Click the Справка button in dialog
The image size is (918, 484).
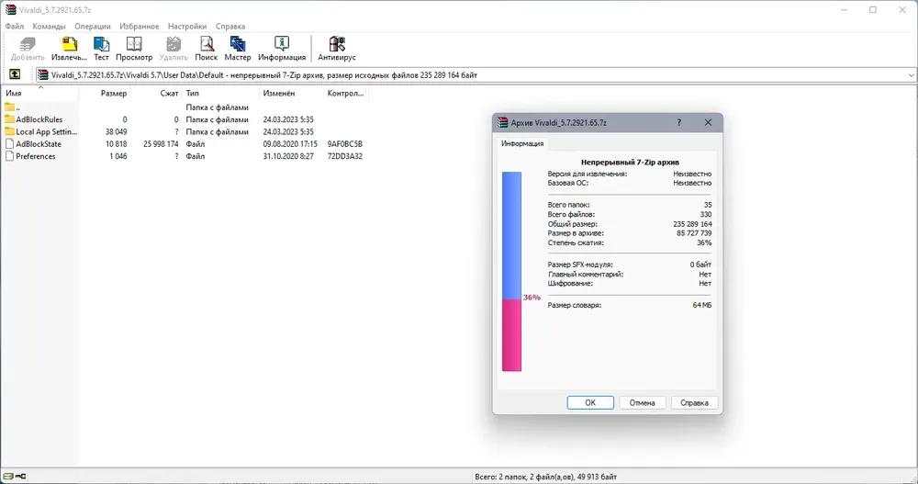pyautogui.click(x=694, y=402)
